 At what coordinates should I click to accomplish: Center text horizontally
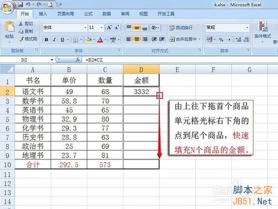click(137, 39)
